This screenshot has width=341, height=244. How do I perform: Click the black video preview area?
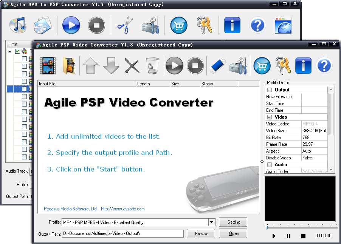300,199
